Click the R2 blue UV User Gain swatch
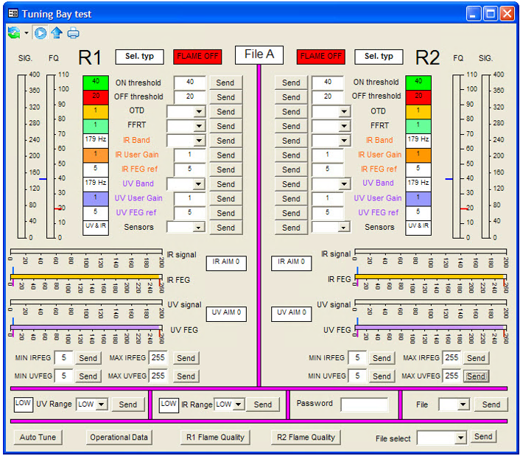 tap(418, 199)
